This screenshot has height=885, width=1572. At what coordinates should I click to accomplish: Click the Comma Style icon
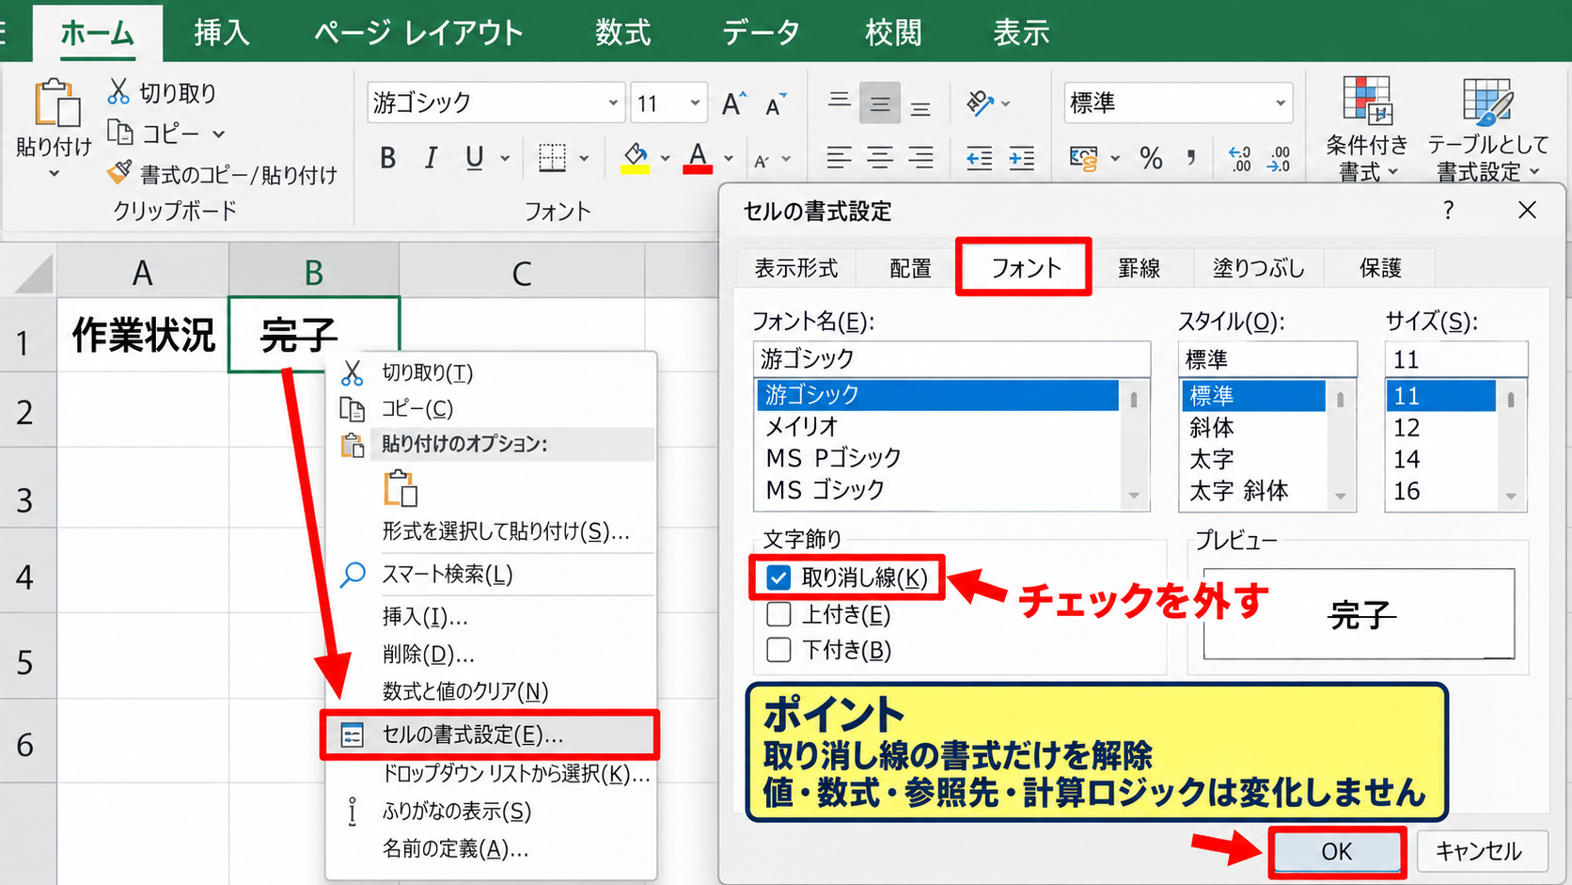click(1191, 158)
